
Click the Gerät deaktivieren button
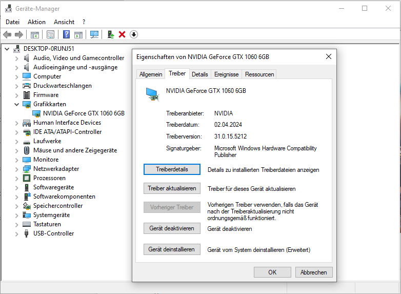pyautogui.click(x=172, y=228)
